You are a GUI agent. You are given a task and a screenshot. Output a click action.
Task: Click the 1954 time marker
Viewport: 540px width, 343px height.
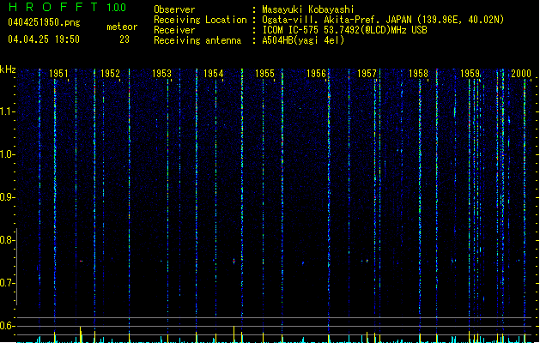pos(213,74)
